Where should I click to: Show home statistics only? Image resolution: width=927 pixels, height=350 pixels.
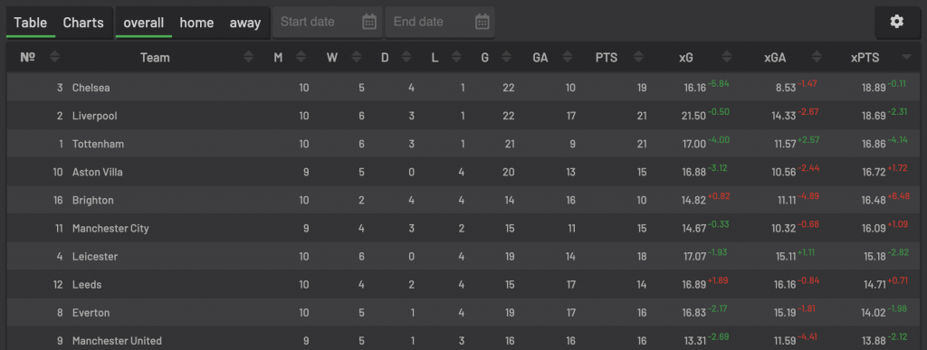pos(196,23)
